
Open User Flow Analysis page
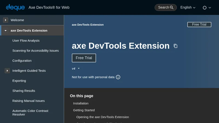[x=26, y=40]
